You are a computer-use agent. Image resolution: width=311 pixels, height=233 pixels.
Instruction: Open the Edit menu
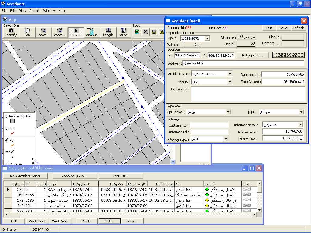pos(13,11)
